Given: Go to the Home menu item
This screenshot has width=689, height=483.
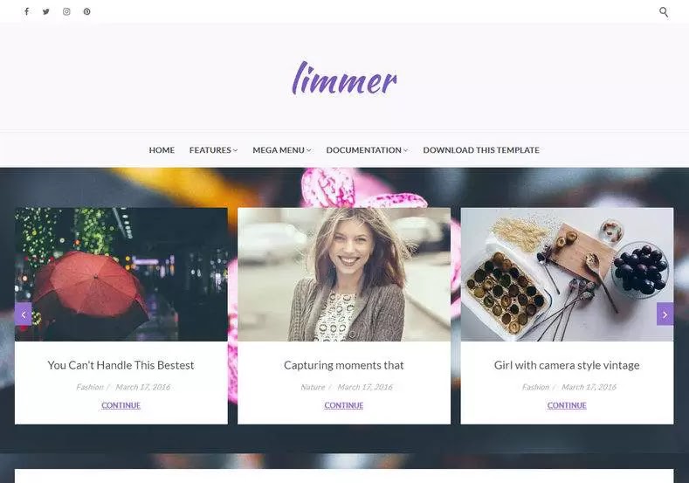Looking at the screenshot, I should tap(162, 150).
